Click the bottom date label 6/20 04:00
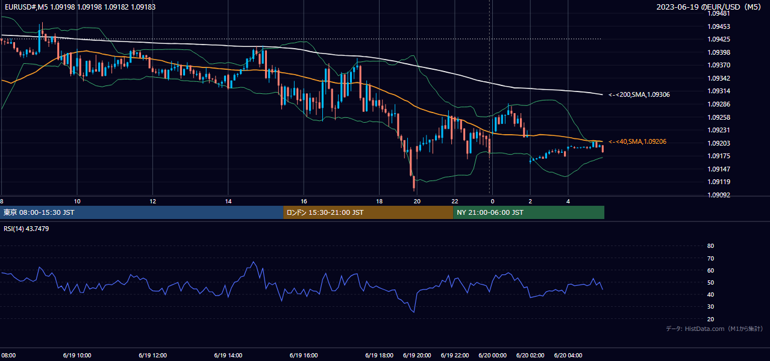The width and height of the screenshot is (770, 361). point(568,356)
